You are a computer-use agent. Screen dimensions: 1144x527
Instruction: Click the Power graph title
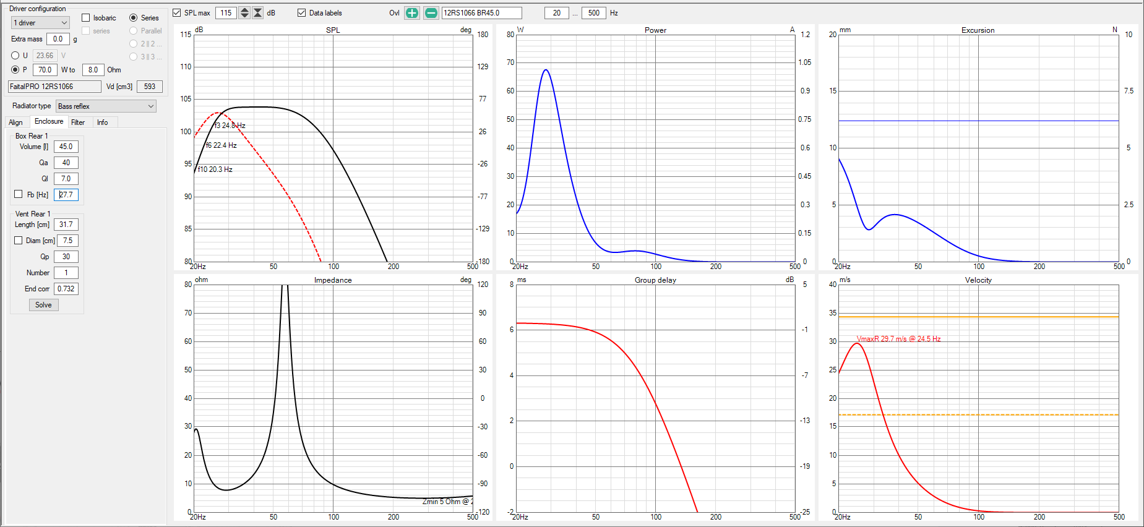(655, 30)
